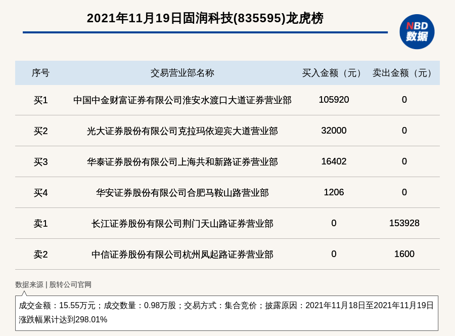
Task: Select 中信证券杭州凤起路证券营业部 name
Action: pyautogui.click(x=182, y=254)
